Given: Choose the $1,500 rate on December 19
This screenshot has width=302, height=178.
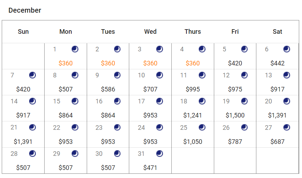Looking at the screenshot, I should [235, 115].
